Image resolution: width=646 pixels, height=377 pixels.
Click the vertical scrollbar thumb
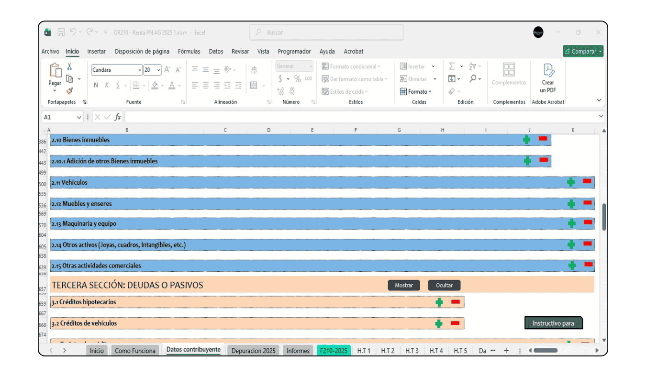click(604, 217)
